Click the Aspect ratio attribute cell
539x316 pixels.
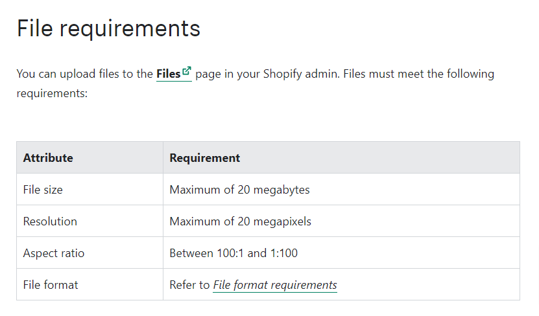tap(54, 253)
